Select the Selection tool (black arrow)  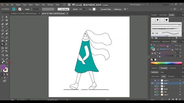[x=3, y=17]
